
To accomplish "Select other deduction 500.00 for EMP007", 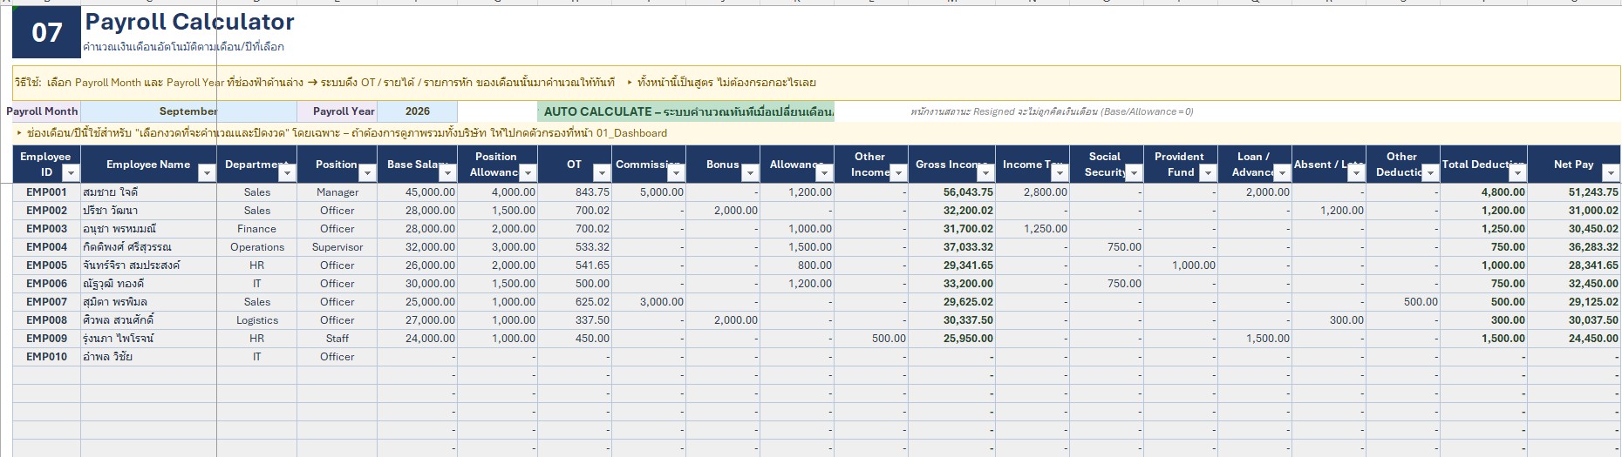I will 1403,302.
